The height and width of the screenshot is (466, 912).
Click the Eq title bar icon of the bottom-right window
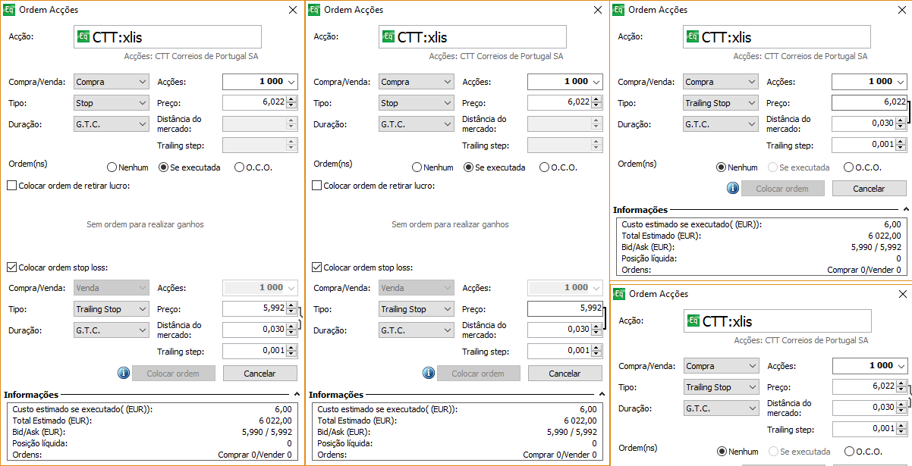pos(618,293)
